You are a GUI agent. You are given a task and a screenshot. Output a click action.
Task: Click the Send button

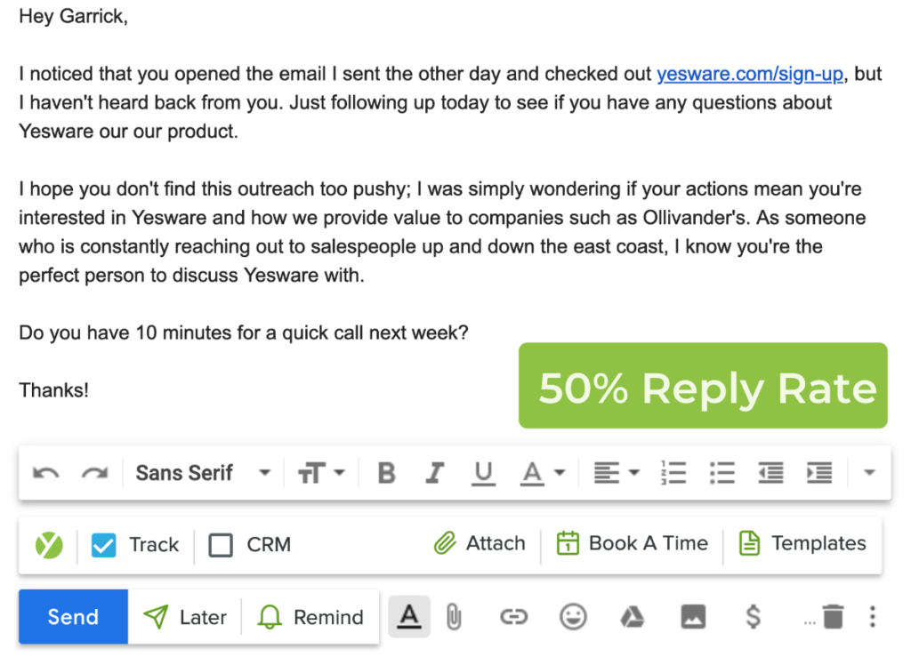click(x=72, y=616)
